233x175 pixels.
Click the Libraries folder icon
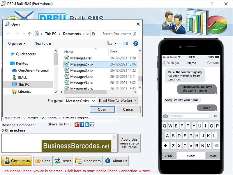coord(14,92)
